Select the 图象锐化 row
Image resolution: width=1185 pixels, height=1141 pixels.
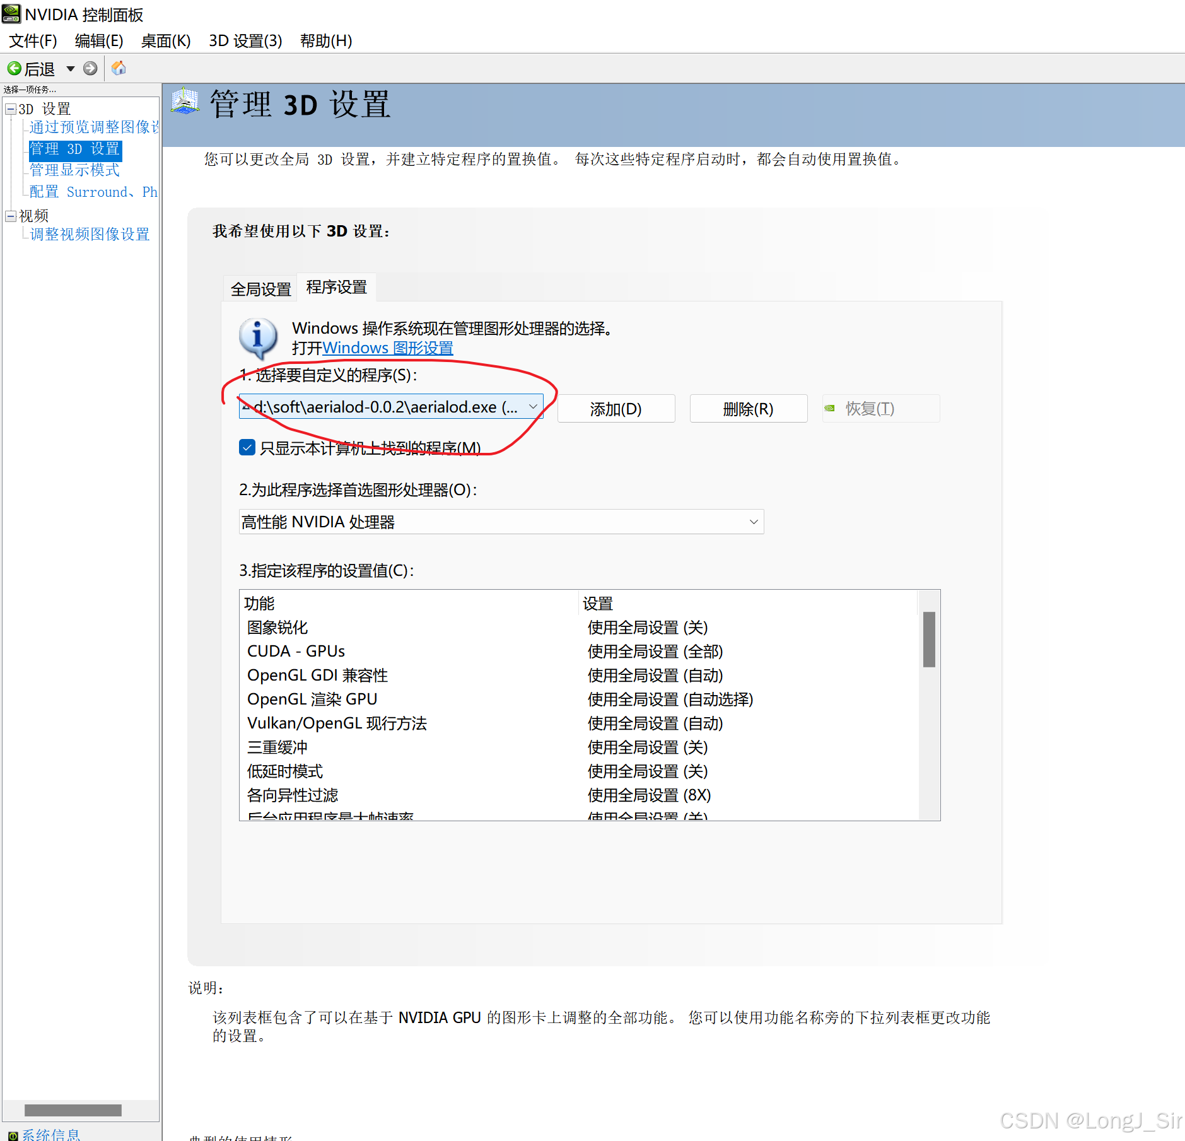579,628
